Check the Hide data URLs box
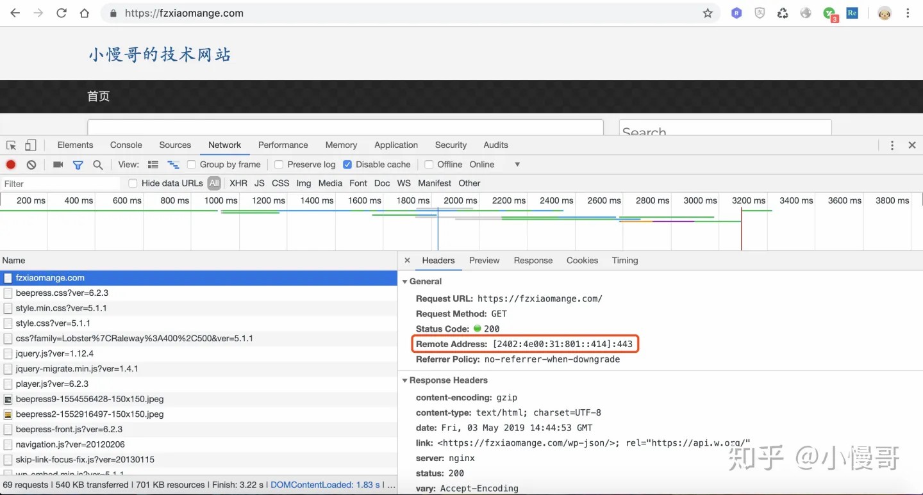This screenshot has height=495, width=923. 133,183
